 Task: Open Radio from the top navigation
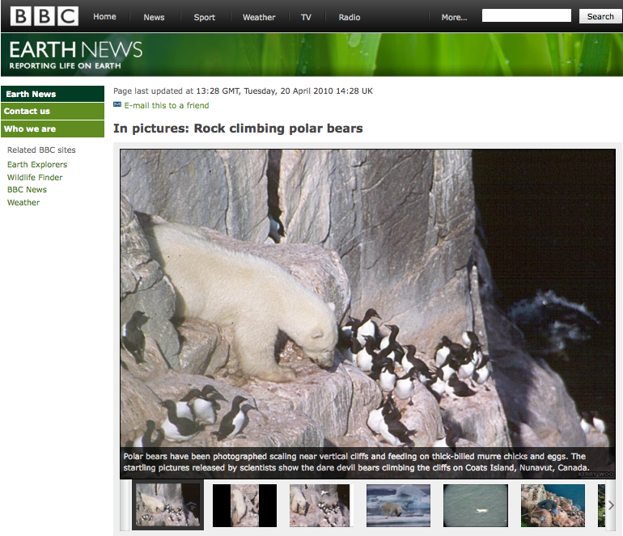350,17
